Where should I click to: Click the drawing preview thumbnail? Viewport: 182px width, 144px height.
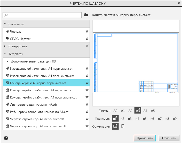coord(136,63)
